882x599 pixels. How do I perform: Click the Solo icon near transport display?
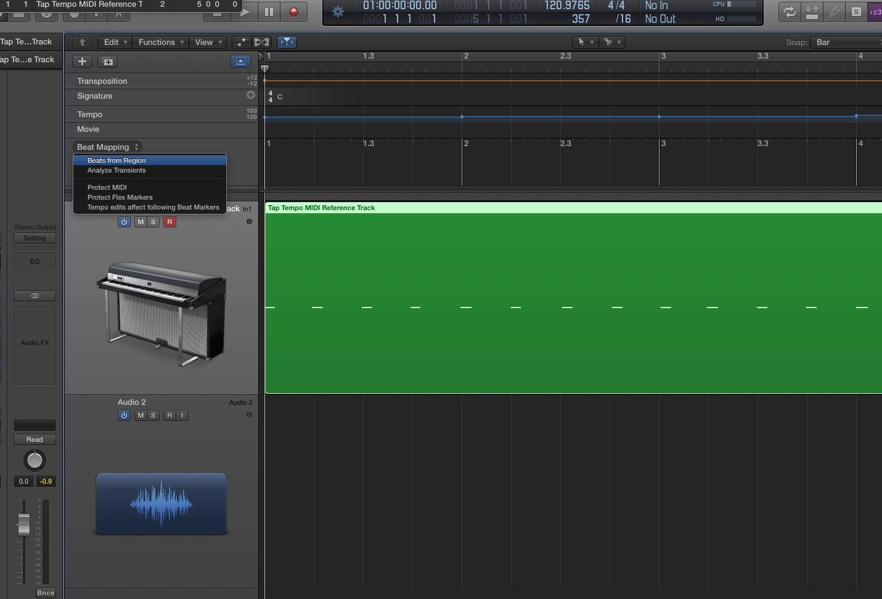[x=855, y=12]
